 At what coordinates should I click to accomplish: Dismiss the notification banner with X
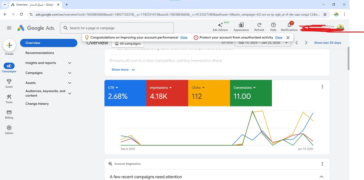pos(288,37)
